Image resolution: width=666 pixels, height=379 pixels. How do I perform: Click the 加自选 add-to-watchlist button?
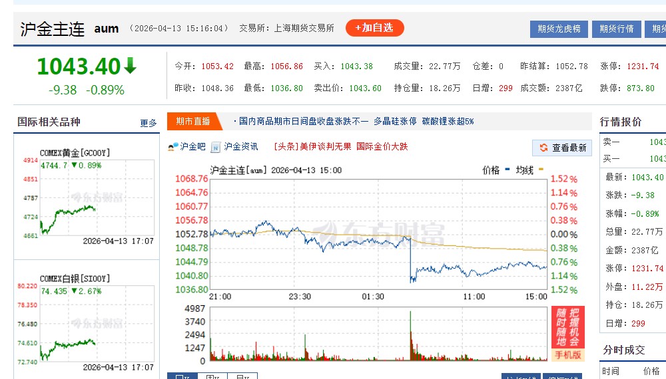point(374,28)
